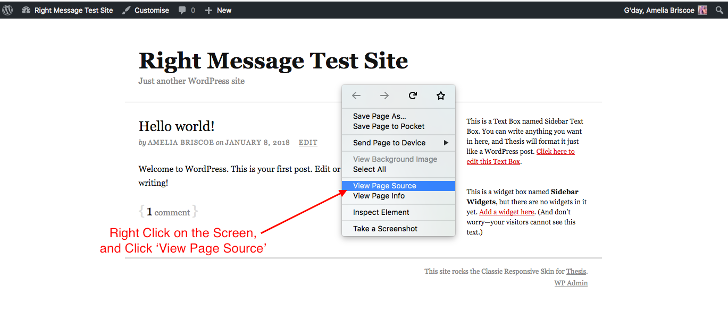Open the 1 comment link
This screenshot has width=728, height=330.
168,212
